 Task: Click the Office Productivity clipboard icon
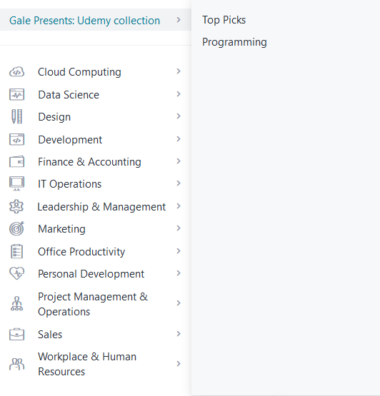(16, 251)
